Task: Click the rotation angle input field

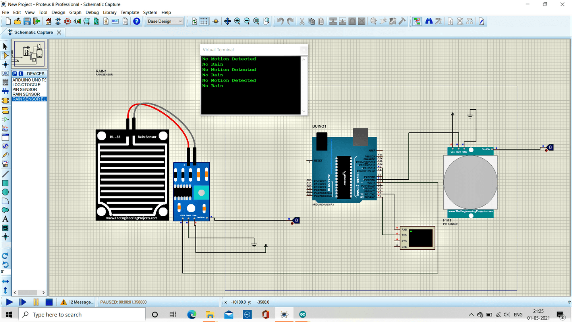Action: point(5,272)
